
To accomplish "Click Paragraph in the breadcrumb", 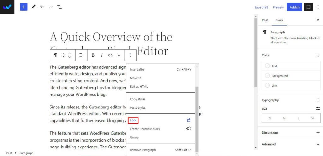I will point(26,153).
